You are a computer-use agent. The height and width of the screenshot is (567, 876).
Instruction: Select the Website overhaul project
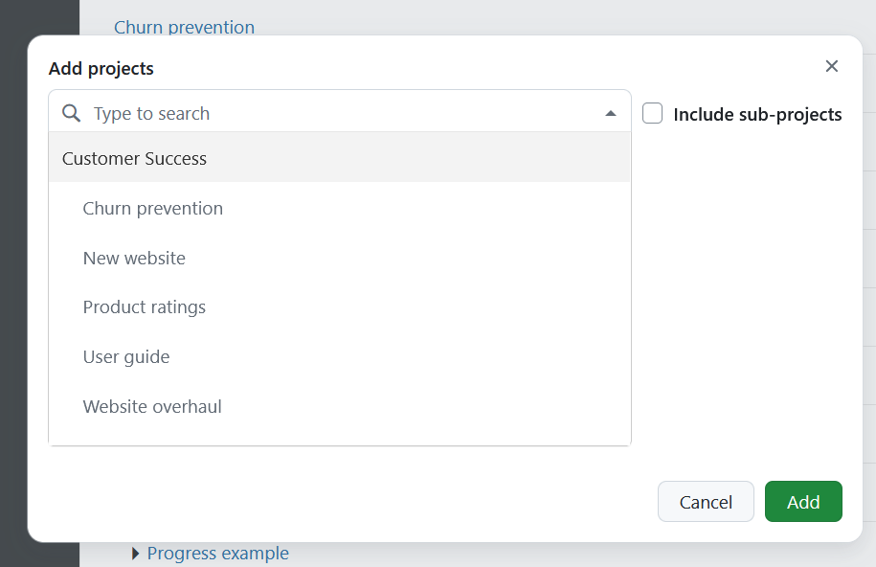pyautogui.click(x=151, y=406)
